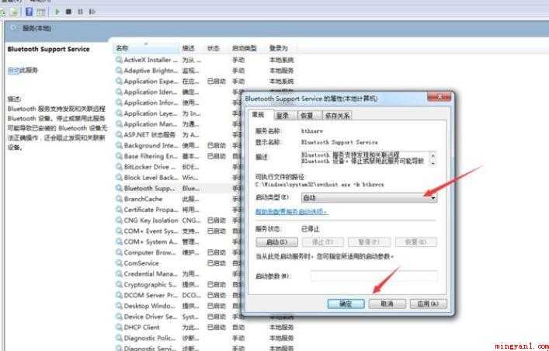
Task: Click the 启动(S) button in dialog
Action: pyautogui.click(x=277, y=242)
